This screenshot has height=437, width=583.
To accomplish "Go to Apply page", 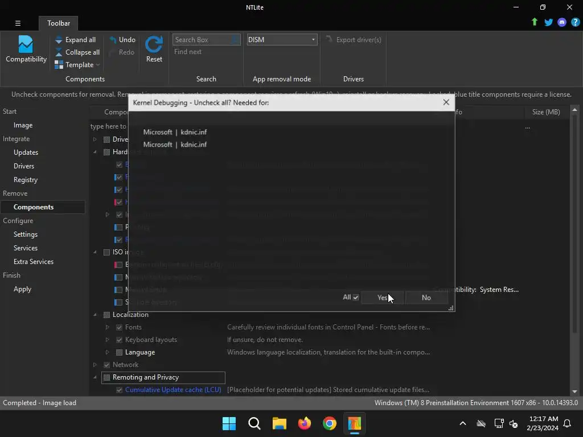I will click(22, 289).
